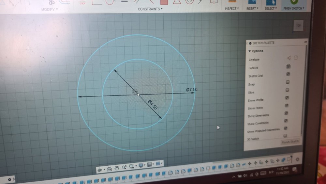Expand the MODIFY dropdown
Viewport: 326px width, 184px height.
50,9
